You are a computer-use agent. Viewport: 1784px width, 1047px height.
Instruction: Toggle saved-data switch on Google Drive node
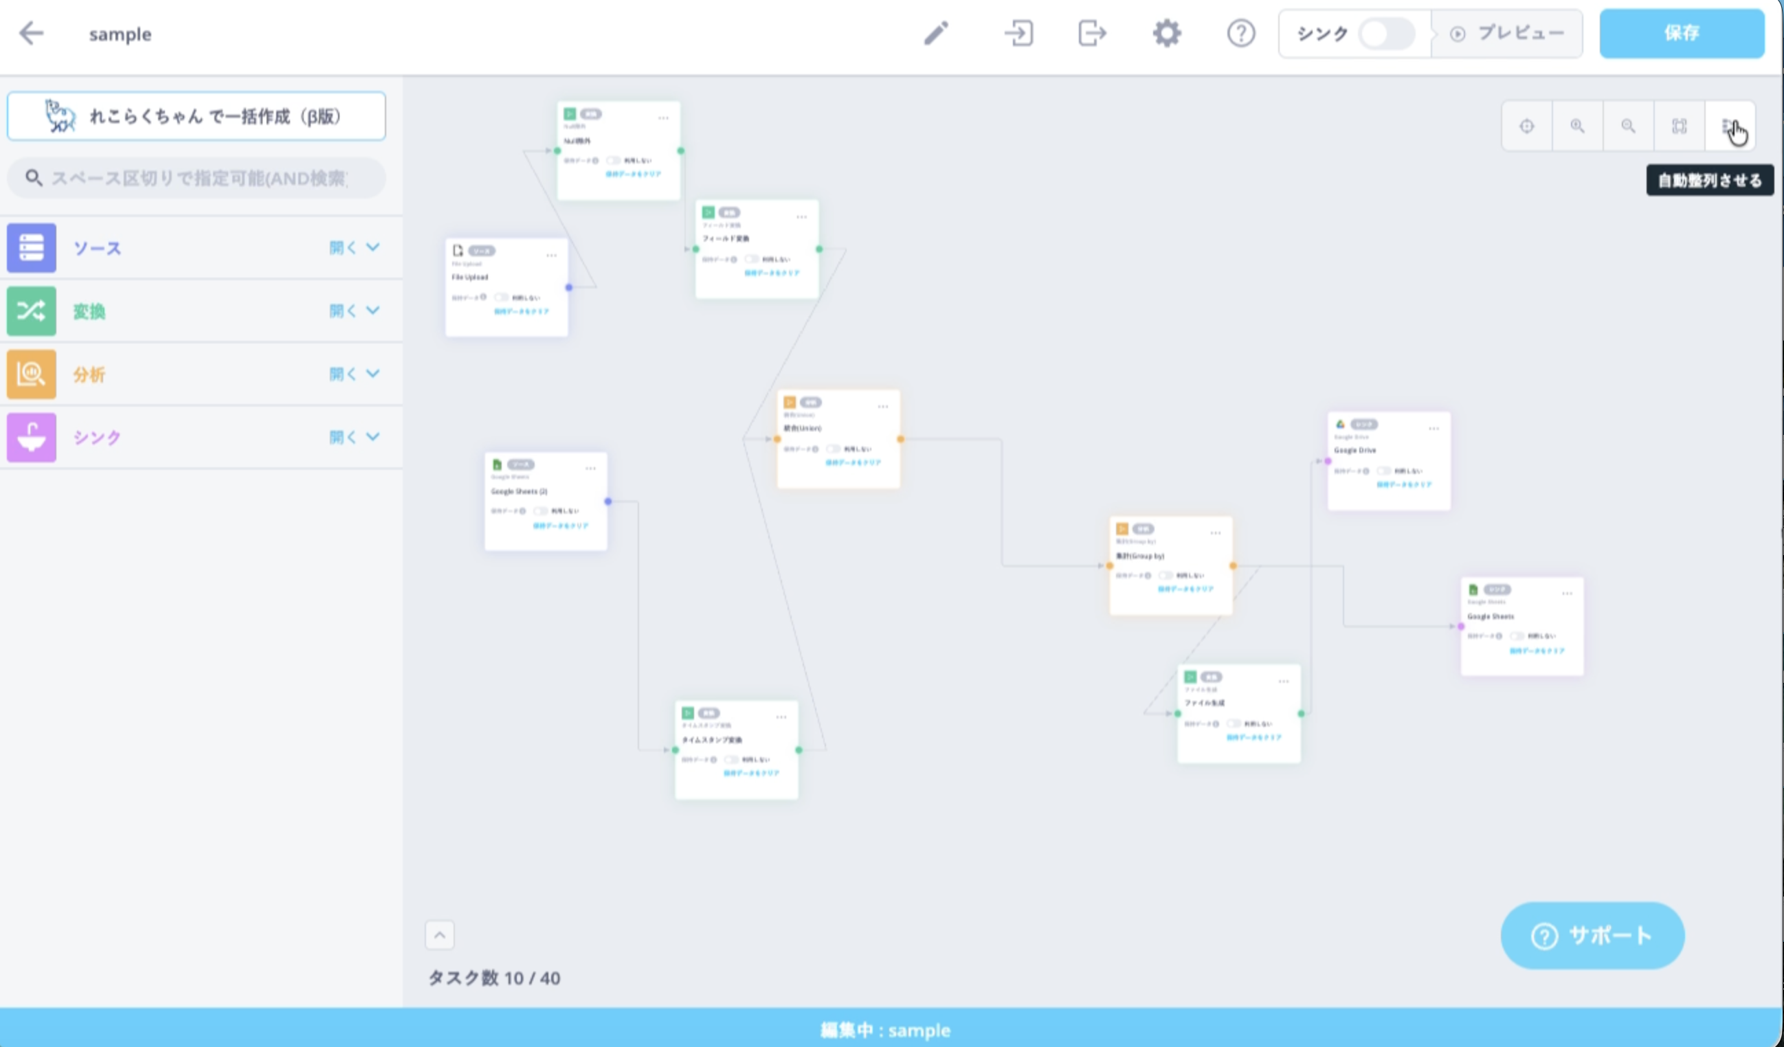(1383, 471)
